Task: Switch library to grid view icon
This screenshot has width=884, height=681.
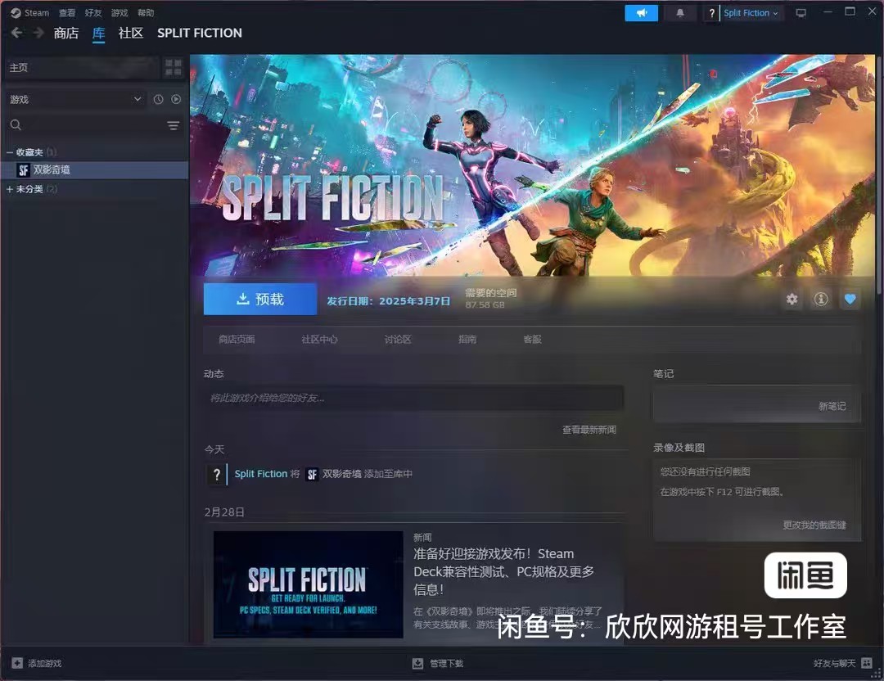Action: tap(174, 67)
